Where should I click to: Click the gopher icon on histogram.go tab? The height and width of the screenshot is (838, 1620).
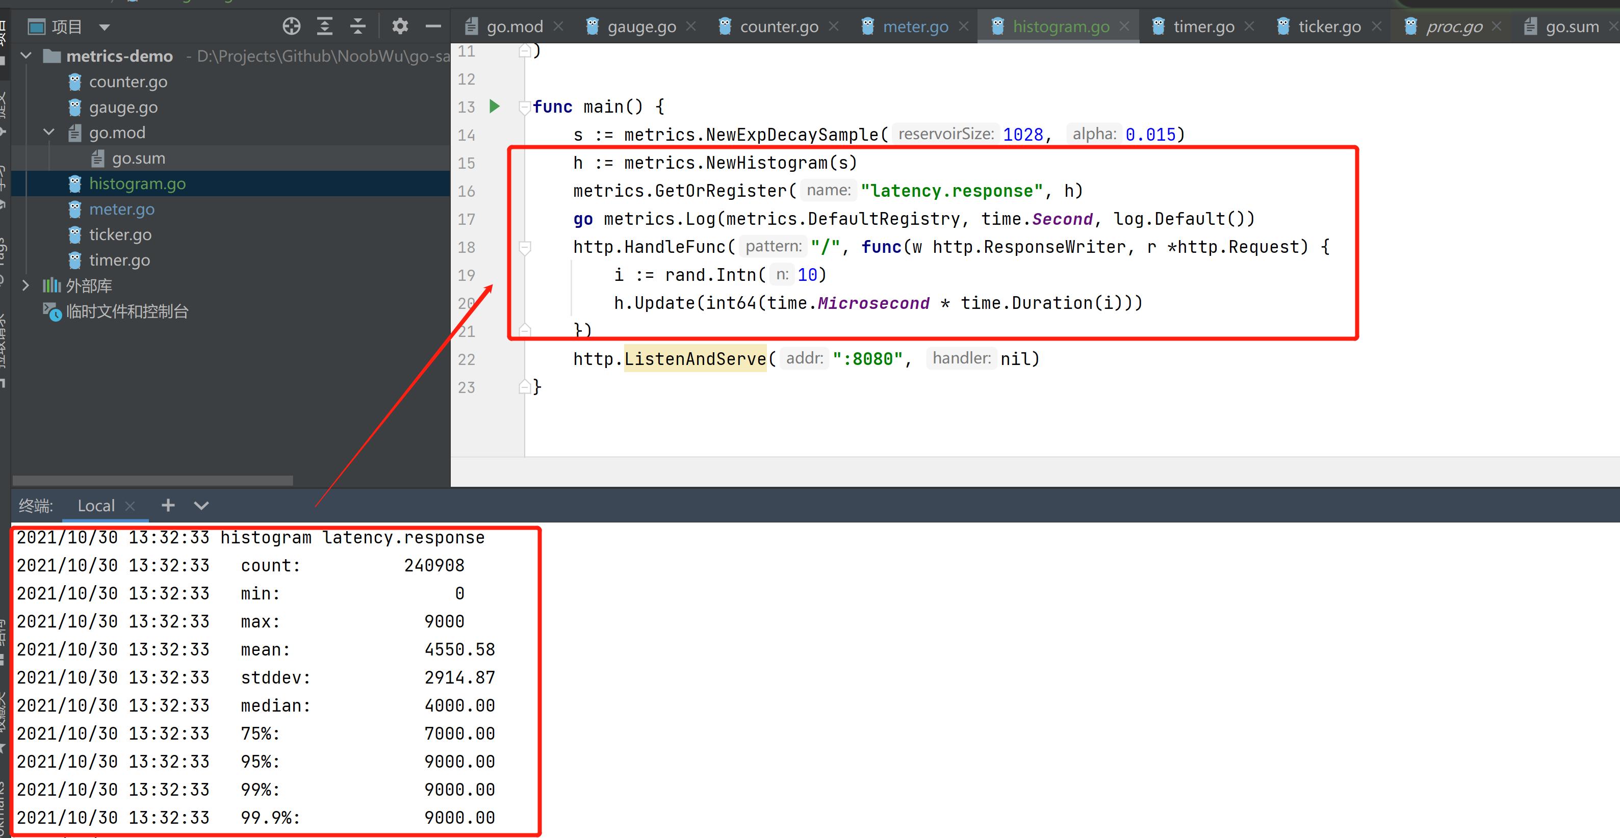997,27
